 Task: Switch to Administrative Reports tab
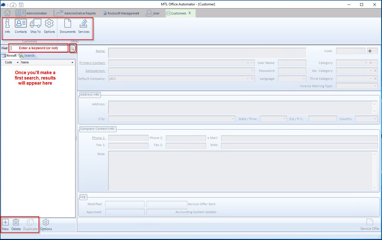[x=75, y=13]
